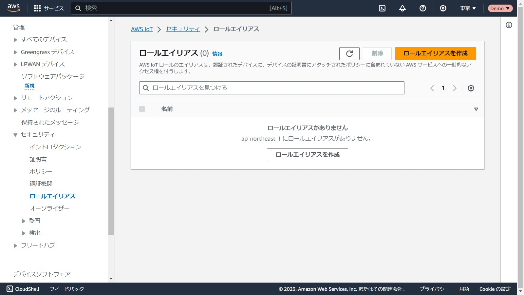Click the orange create role alias button
Screen dimensions: 524x295
[435, 53]
